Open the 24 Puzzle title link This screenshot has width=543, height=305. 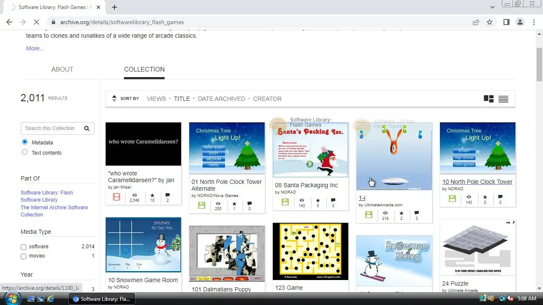click(455, 283)
